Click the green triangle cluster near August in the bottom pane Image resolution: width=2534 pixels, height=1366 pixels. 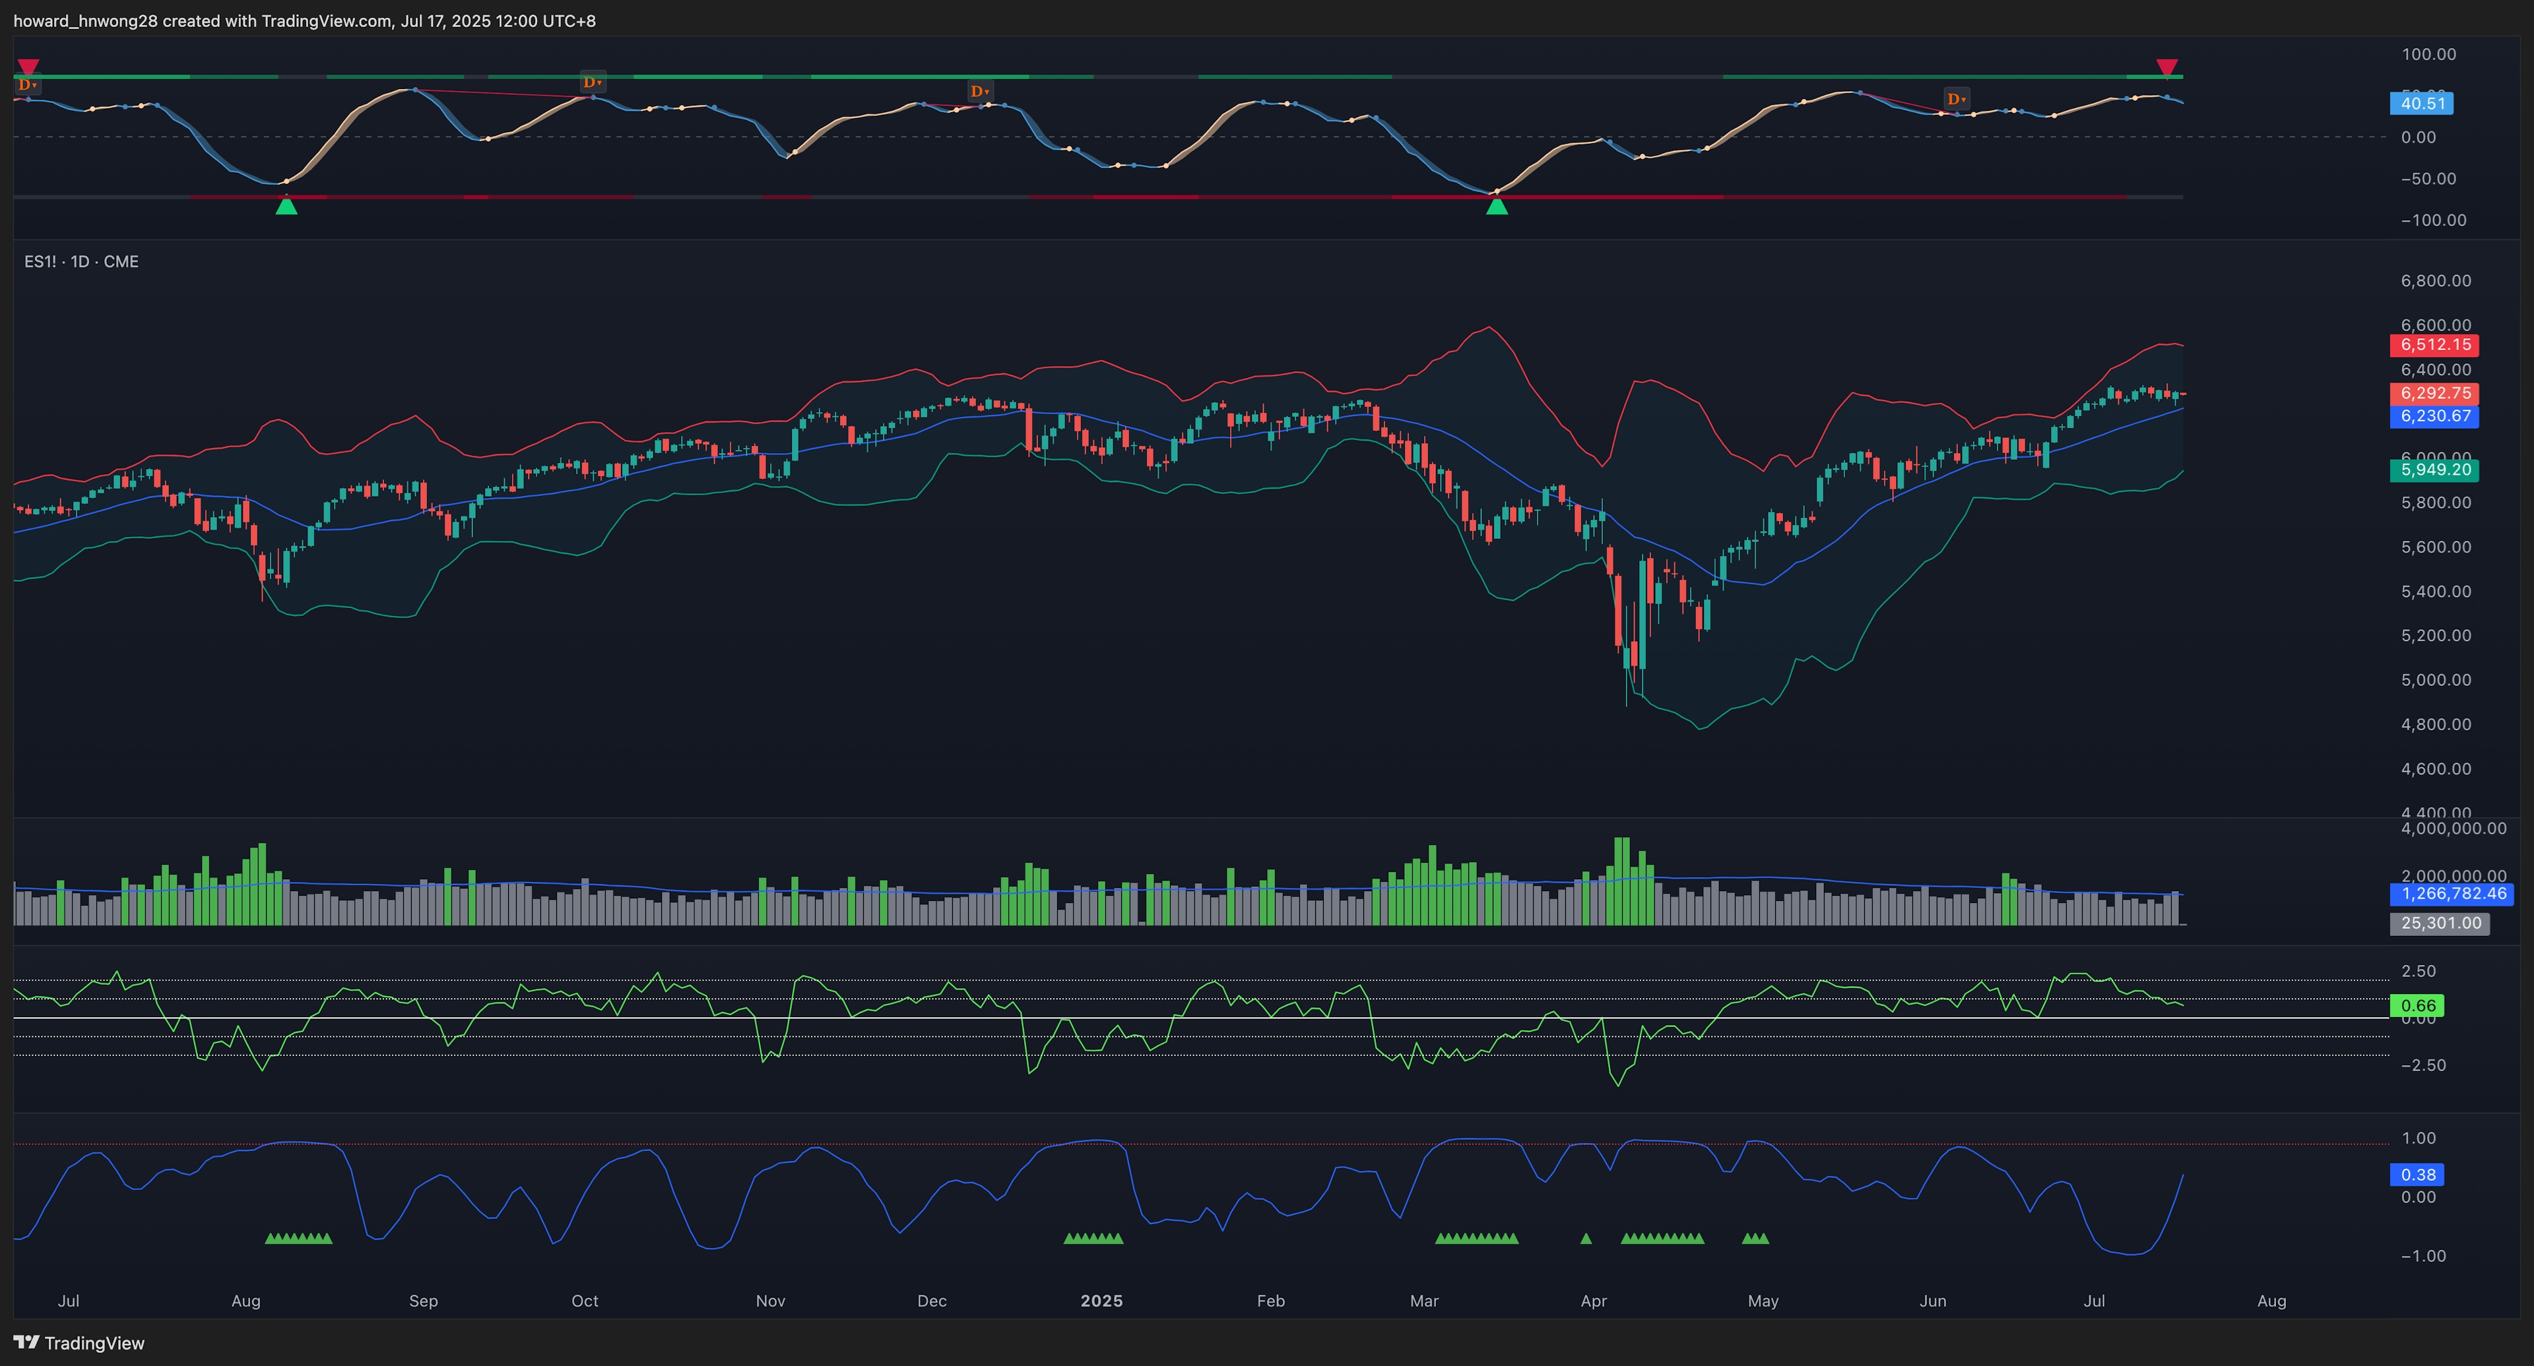pyautogui.click(x=299, y=1238)
